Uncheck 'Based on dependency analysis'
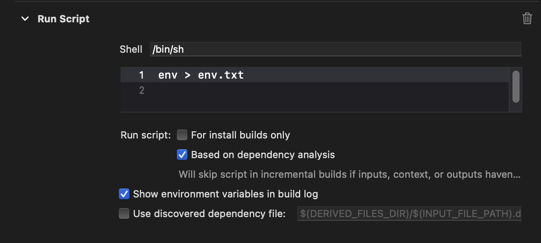This screenshot has height=243, width=541. 182,155
